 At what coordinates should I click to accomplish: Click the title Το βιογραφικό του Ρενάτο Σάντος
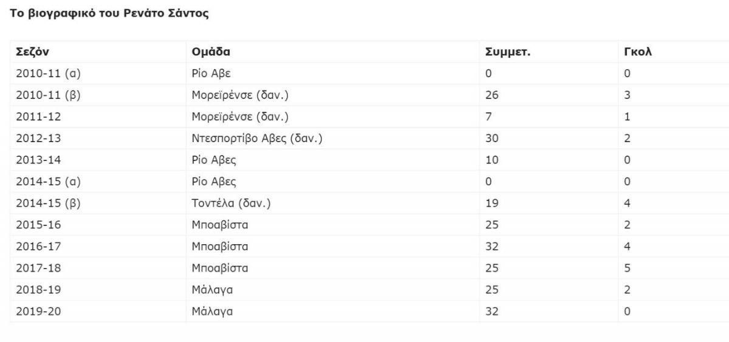[x=109, y=14]
